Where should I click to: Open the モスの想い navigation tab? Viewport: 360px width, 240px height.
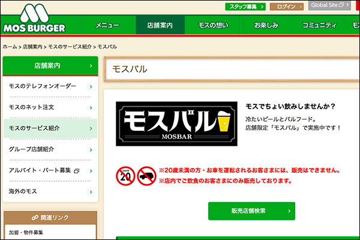[213, 25]
